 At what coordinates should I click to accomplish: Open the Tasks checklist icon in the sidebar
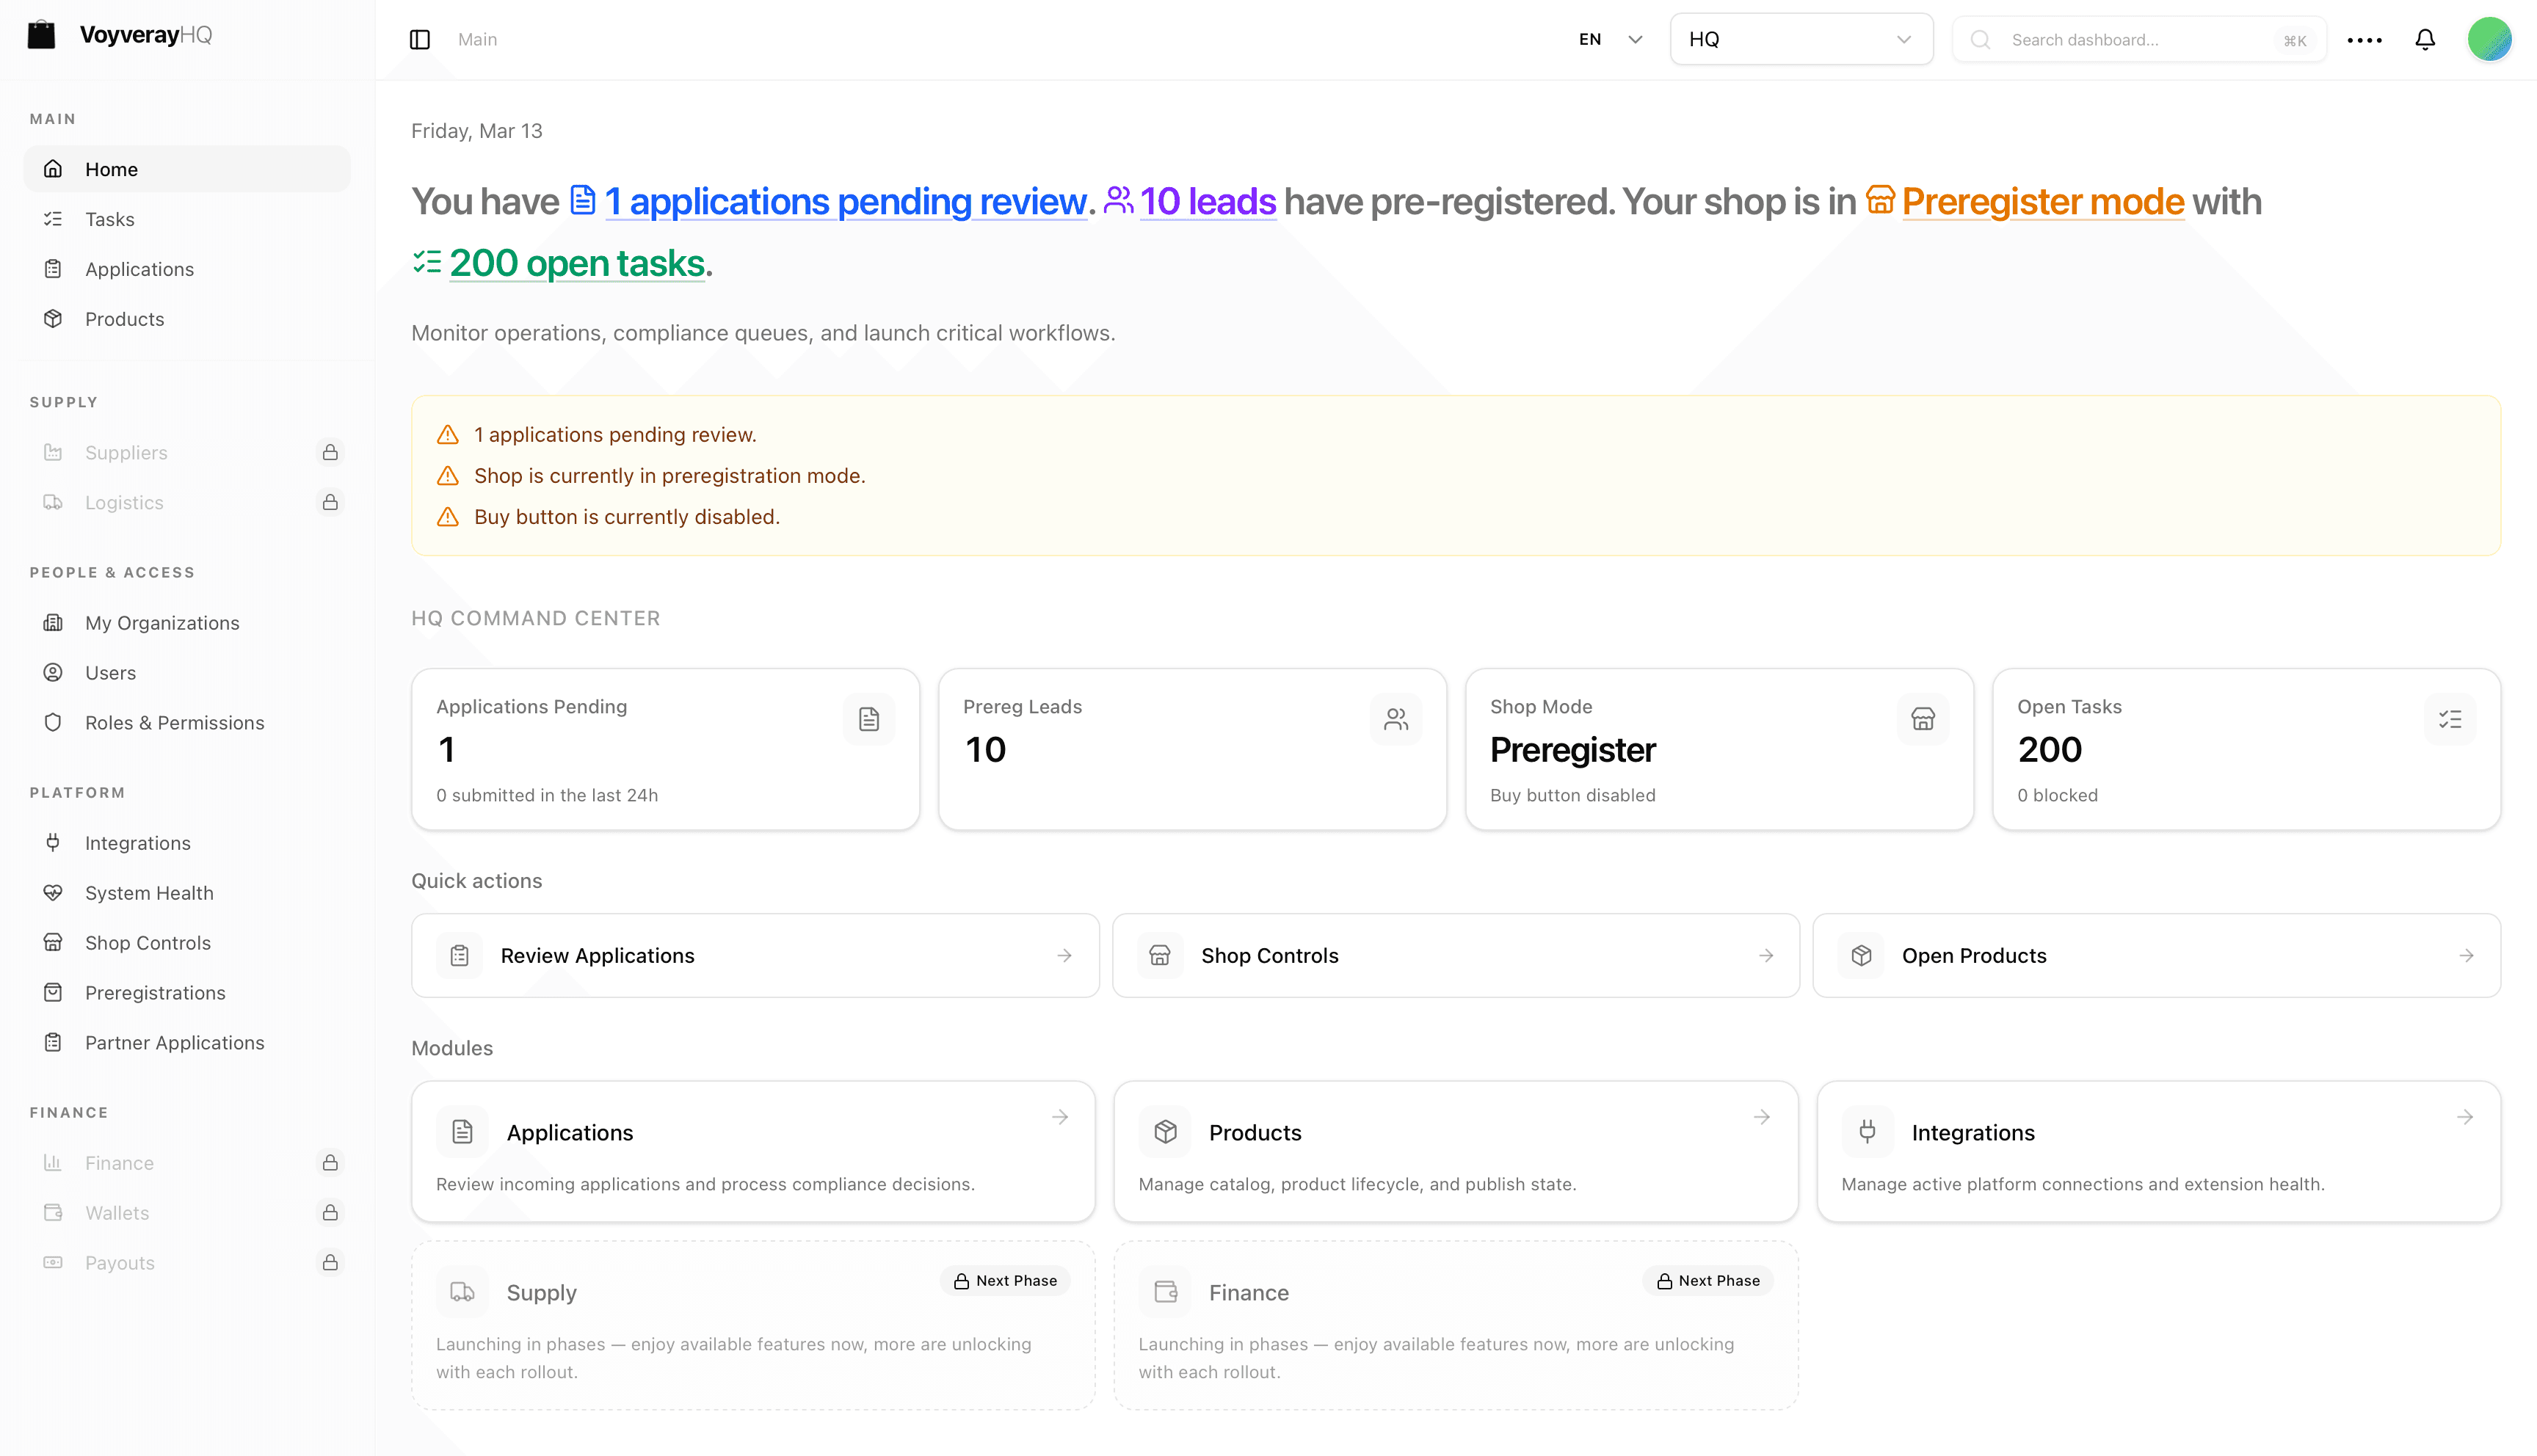[53, 219]
